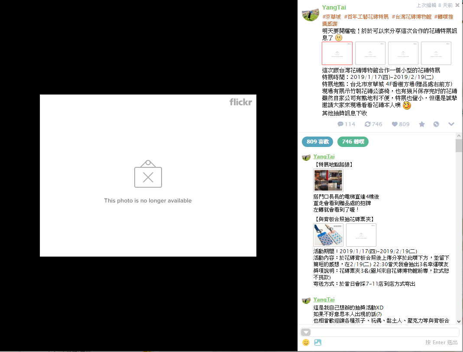Open the 746 轉噗 replurks list
Viewport: 463px width, 352px height.
pos(353,142)
